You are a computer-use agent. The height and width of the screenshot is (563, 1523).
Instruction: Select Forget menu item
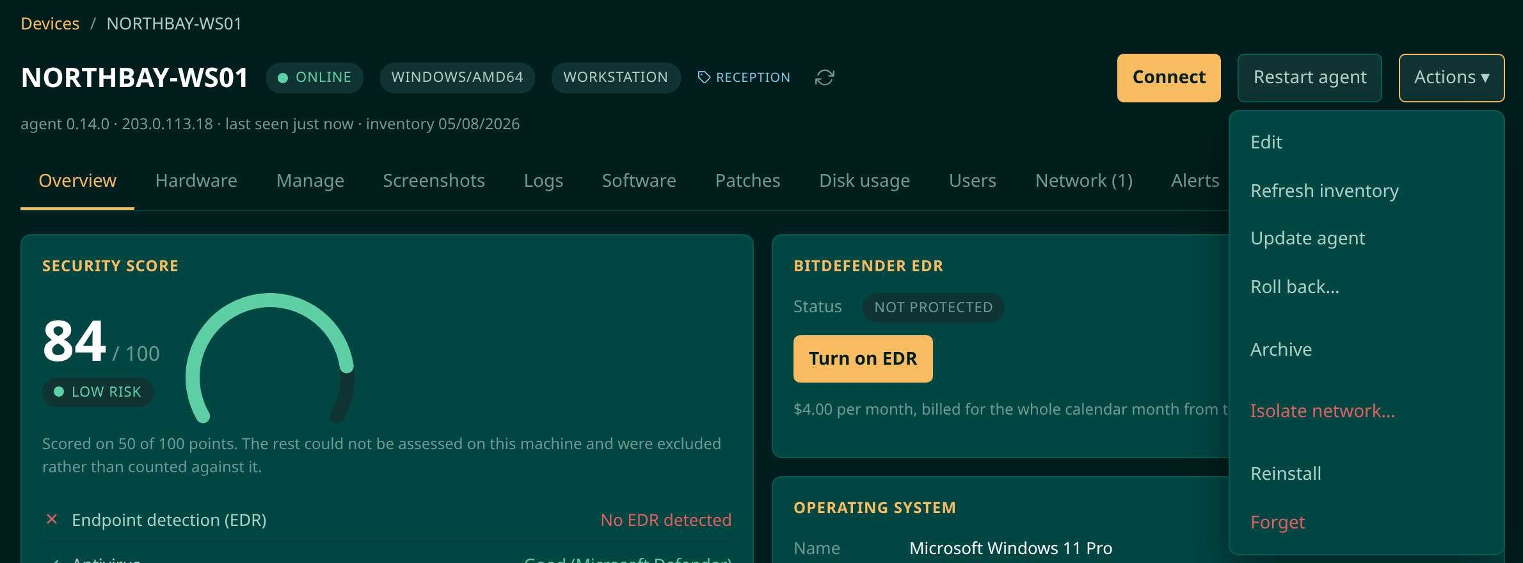point(1366,522)
